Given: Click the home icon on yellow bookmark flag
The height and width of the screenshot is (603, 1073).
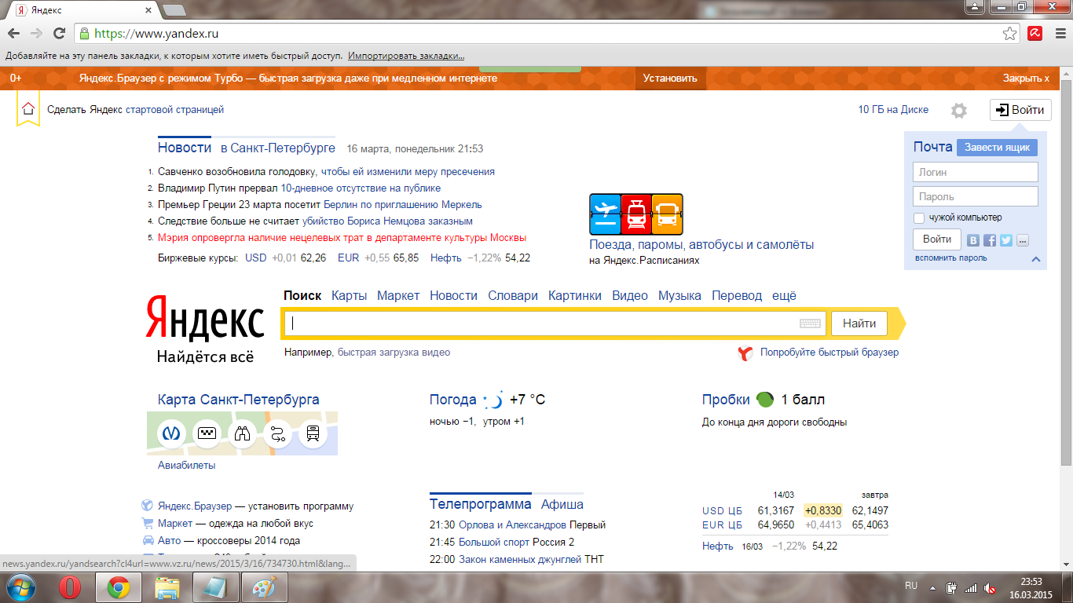Looking at the screenshot, I should click(x=28, y=109).
